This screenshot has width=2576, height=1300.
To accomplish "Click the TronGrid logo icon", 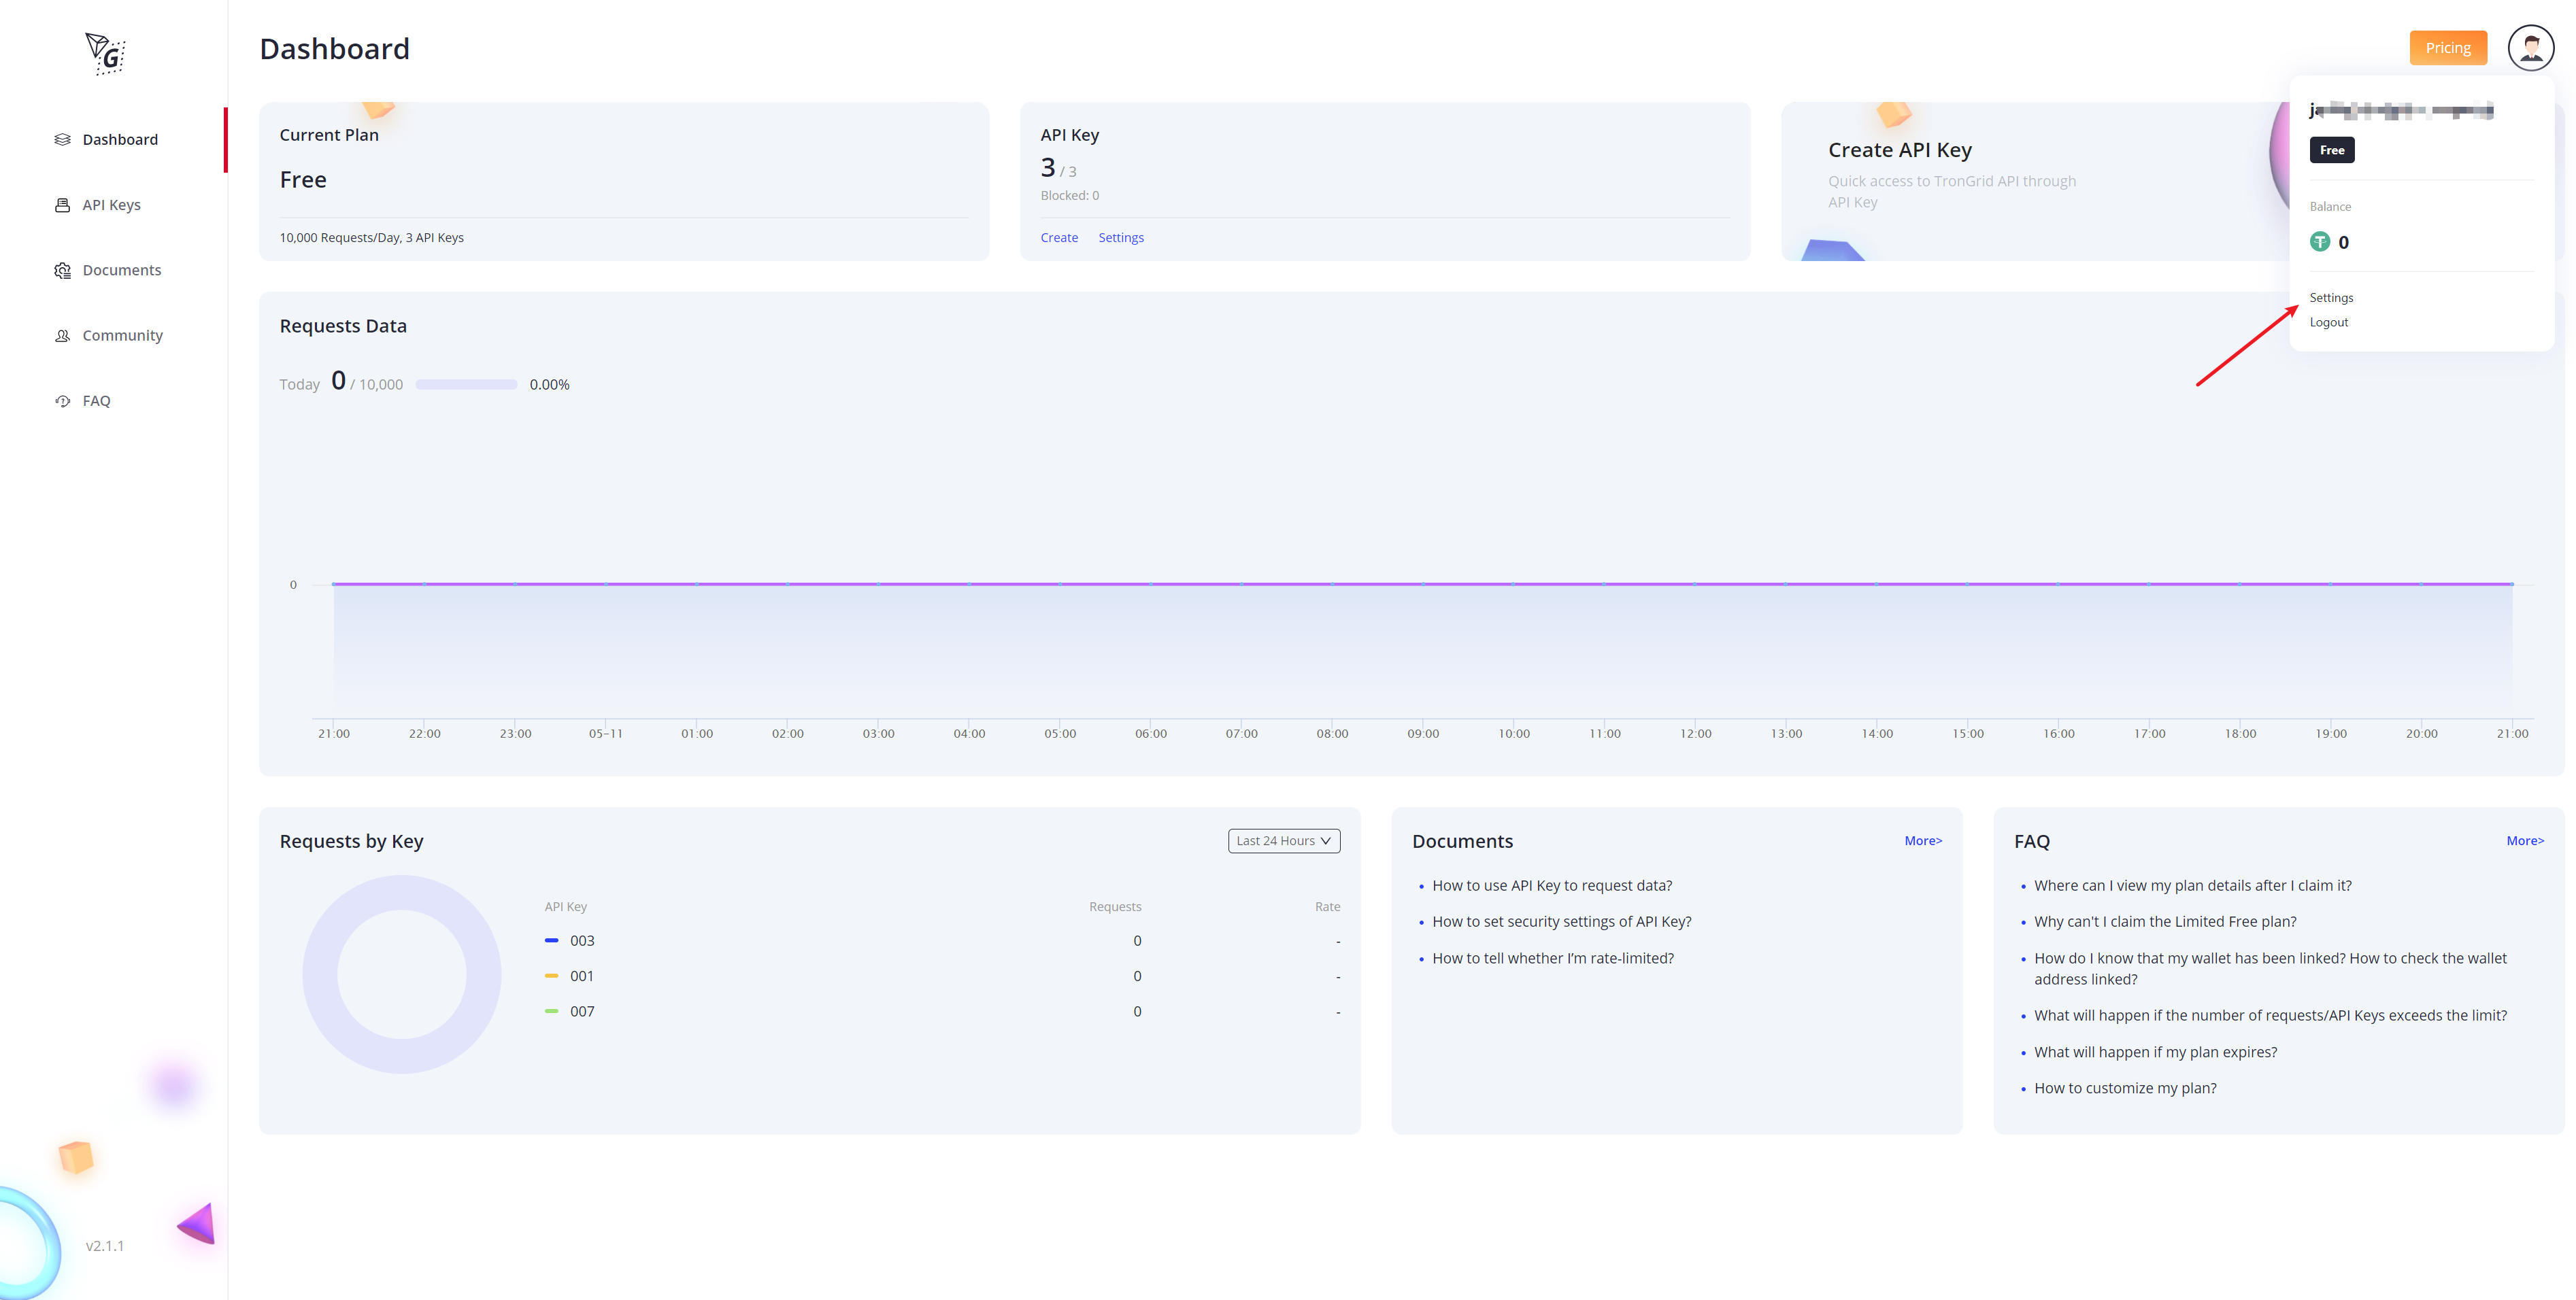I will 105,53.
